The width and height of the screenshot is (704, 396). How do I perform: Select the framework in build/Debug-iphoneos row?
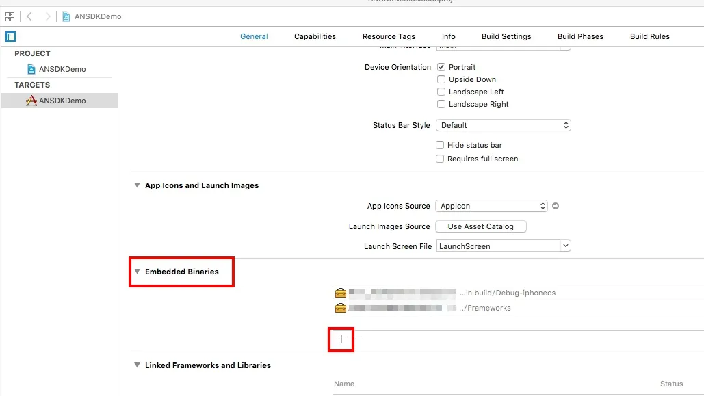tap(518, 293)
